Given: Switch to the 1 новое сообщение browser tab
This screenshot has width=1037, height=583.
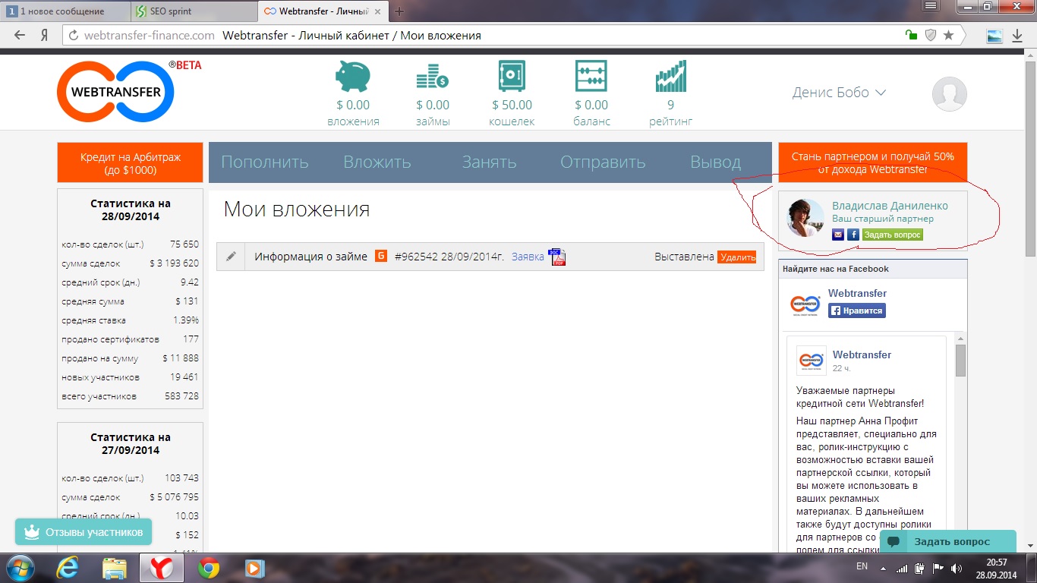Looking at the screenshot, I should click(x=64, y=11).
